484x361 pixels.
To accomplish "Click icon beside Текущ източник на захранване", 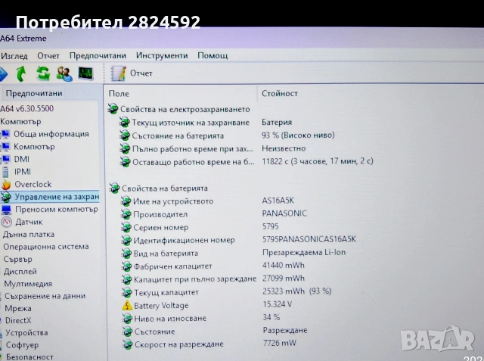I will coord(124,123).
